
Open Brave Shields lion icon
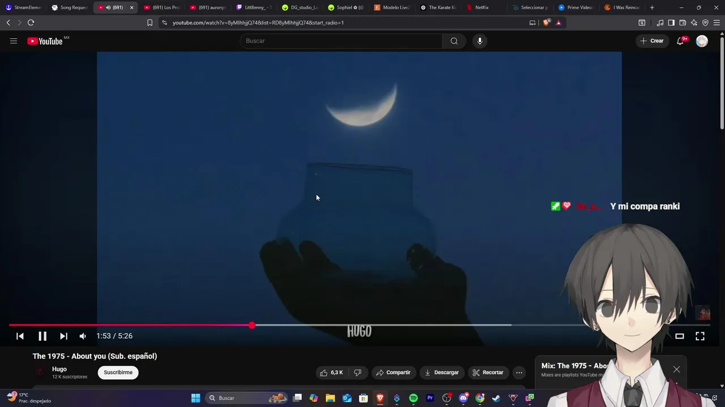pos(546,23)
